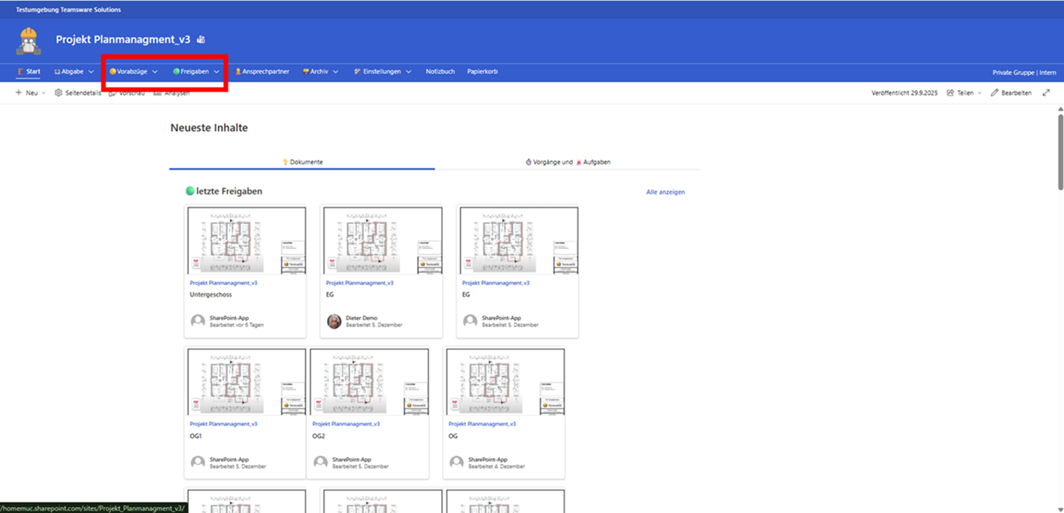Image resolution: width=1064 pixels, height=513 pixels.
Task: Switch to the Vorgänge und Aufgaben tab
Action: [568, 162]
